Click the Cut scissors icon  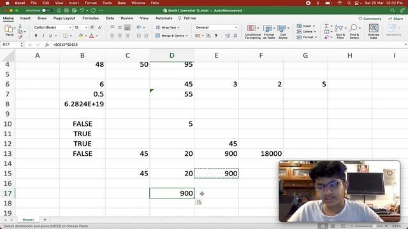pyautogui.click(x=20, y=26)
